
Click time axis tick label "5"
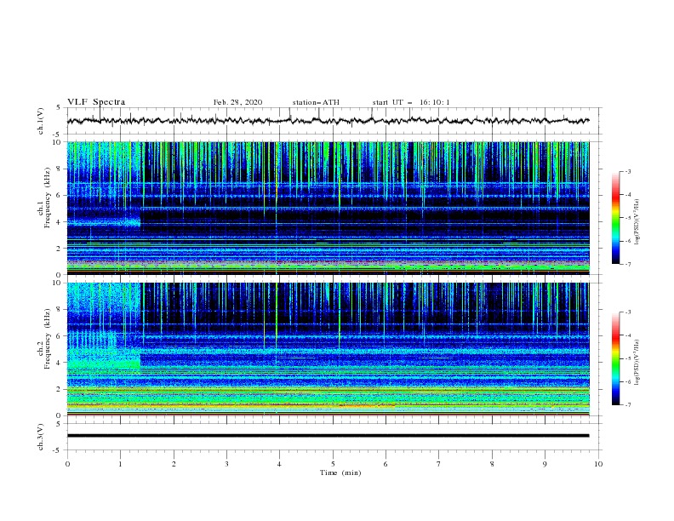pyautogui.click(x=333, y=464)
